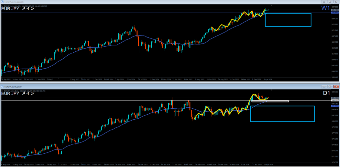
Task: Maximize the Daily chart window
Action: click(x=330, y=86)
